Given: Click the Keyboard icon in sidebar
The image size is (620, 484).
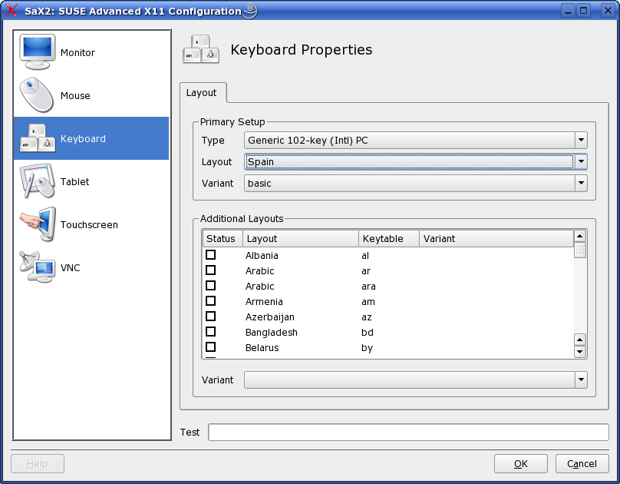Looking at the screenshot, I should (x=38, y=138).
